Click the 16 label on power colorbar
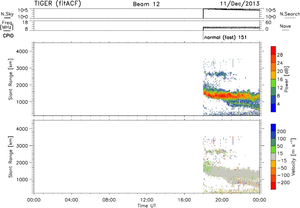The image size is (300, 208). 280,80
